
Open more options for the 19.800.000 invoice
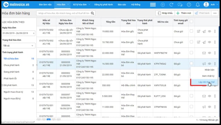(215, 31)
